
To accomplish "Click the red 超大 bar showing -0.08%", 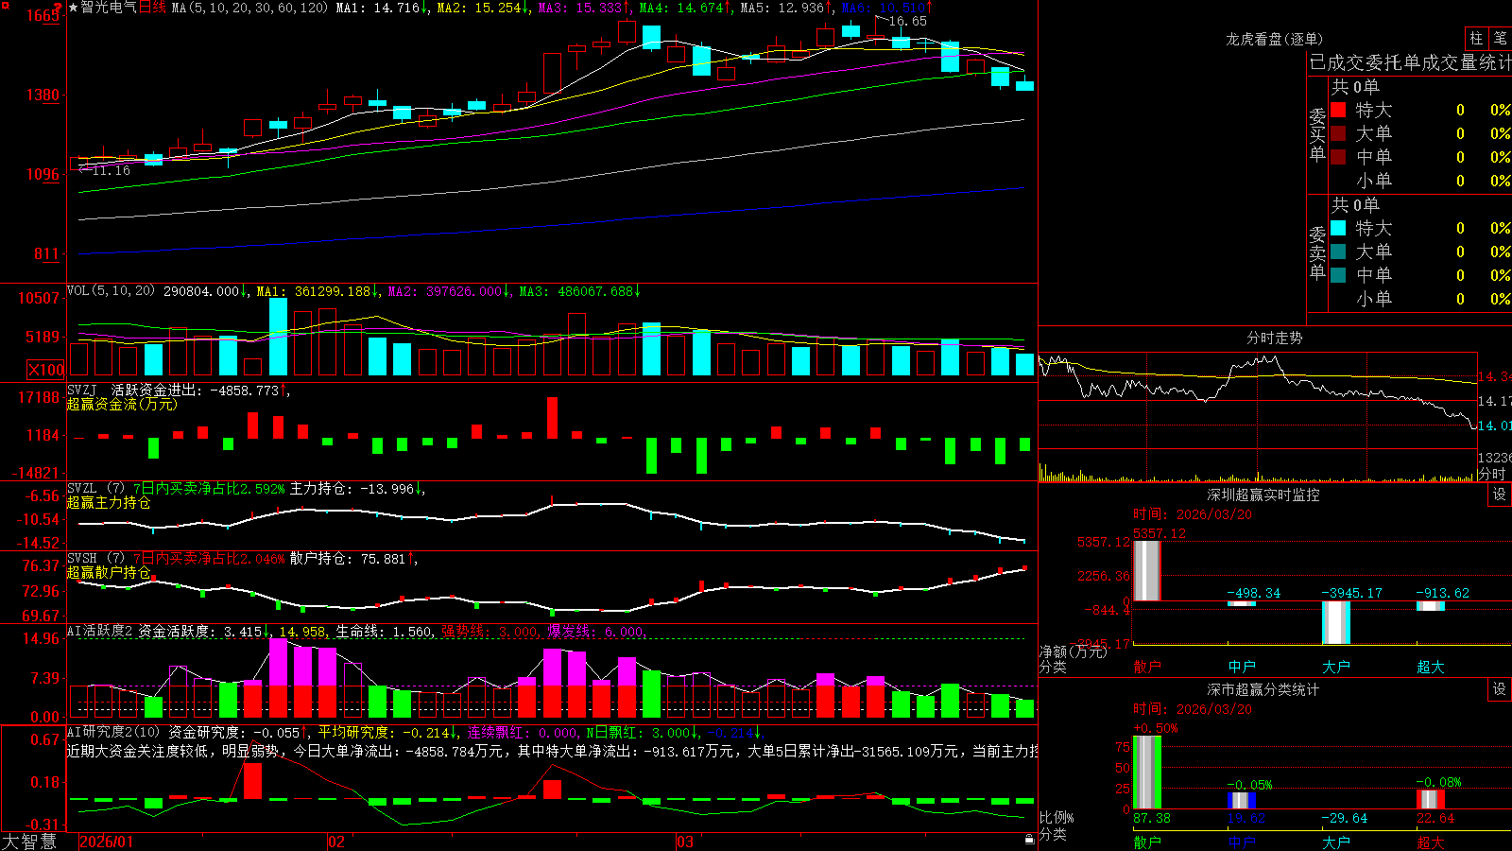I will pos(1431,799).
